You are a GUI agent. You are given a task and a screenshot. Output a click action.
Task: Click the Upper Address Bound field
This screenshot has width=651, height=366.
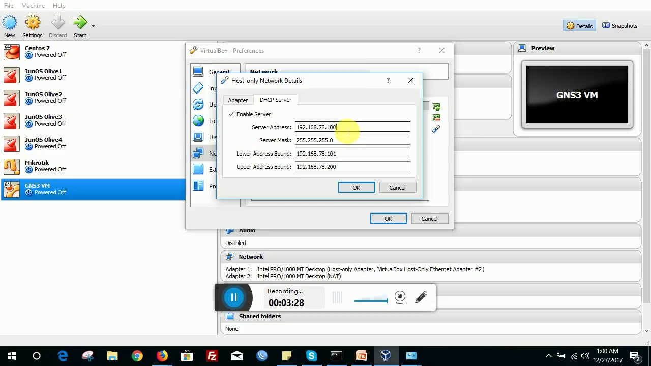(352, 167)
